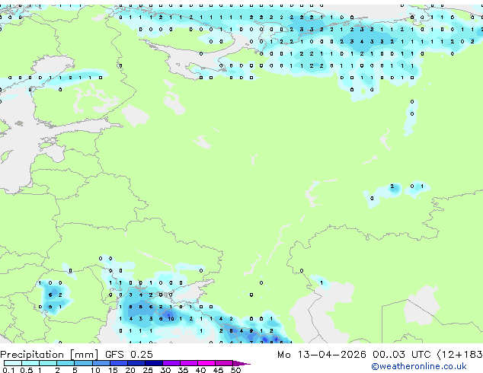
Task: Select the 30 to 35 mm legend swatch
Action: tap(171, 363)
